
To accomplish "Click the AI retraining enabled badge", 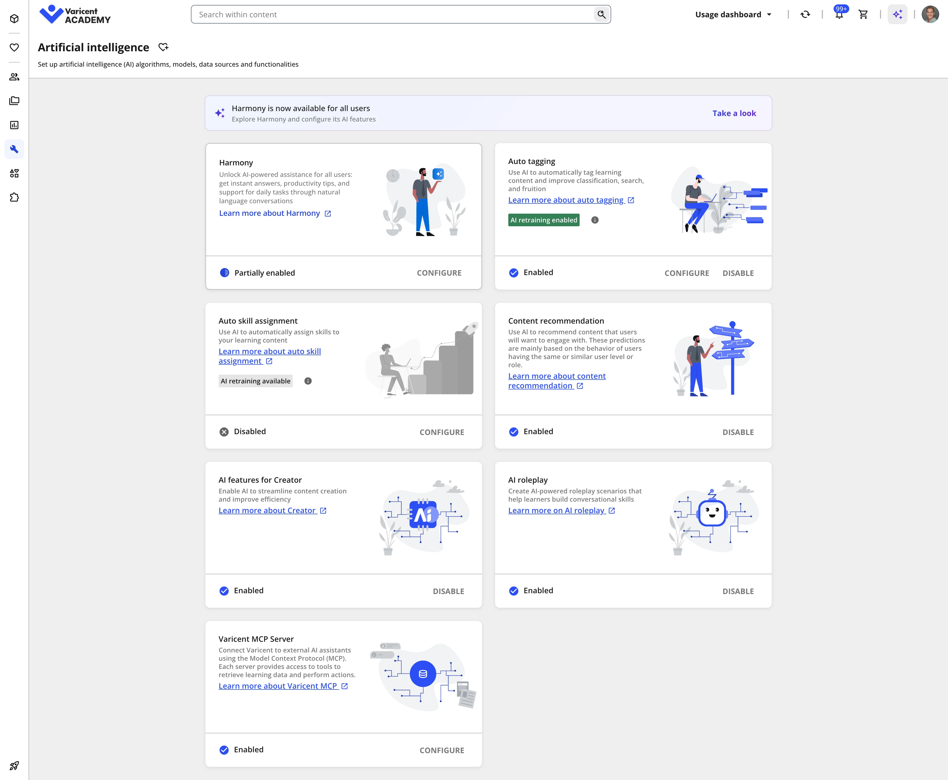I will point(544,220).
